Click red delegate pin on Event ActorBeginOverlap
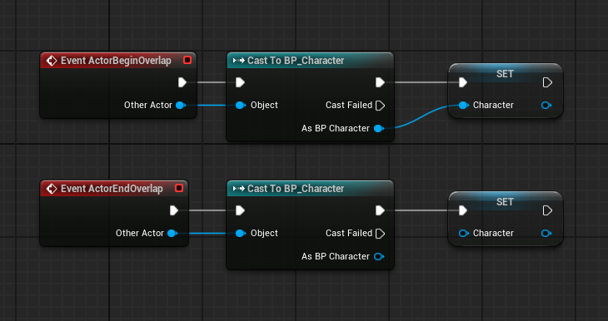This screenshot has width=608, height=321. click(x=187, y=60)
